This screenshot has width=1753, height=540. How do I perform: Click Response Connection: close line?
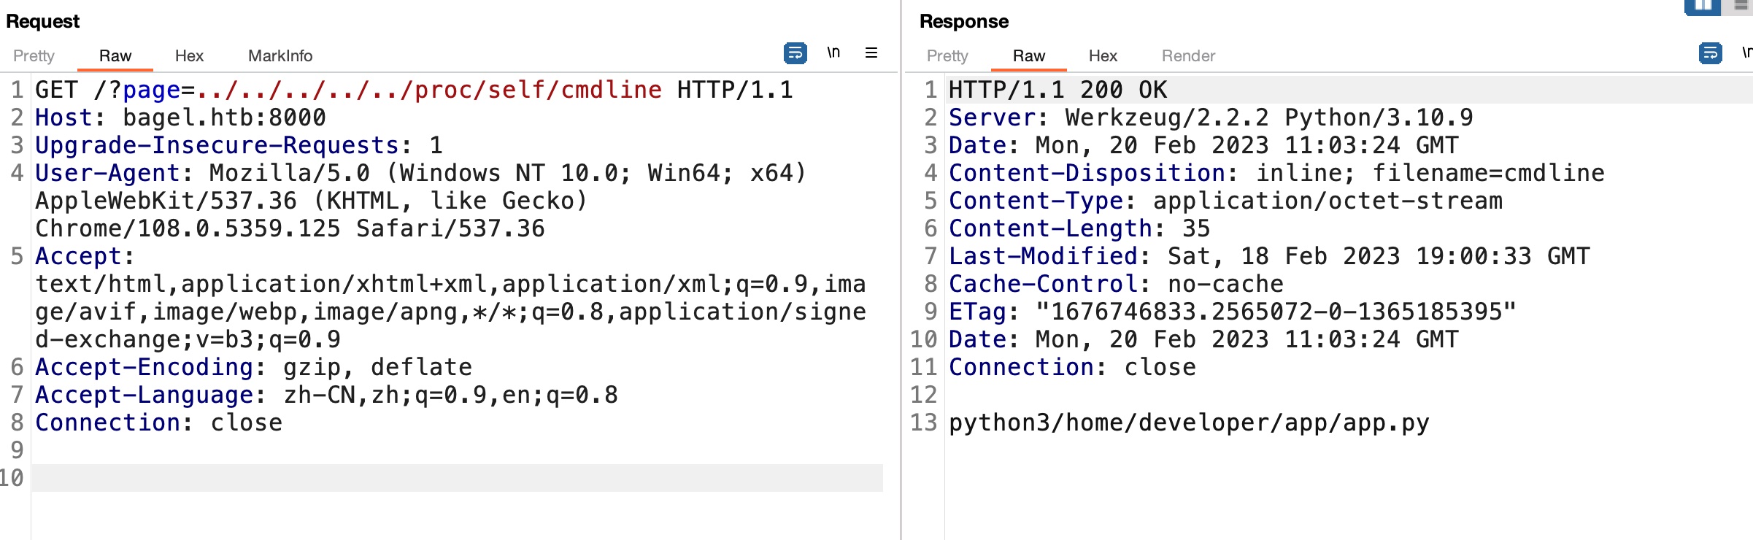click(x=1072, y=367)
